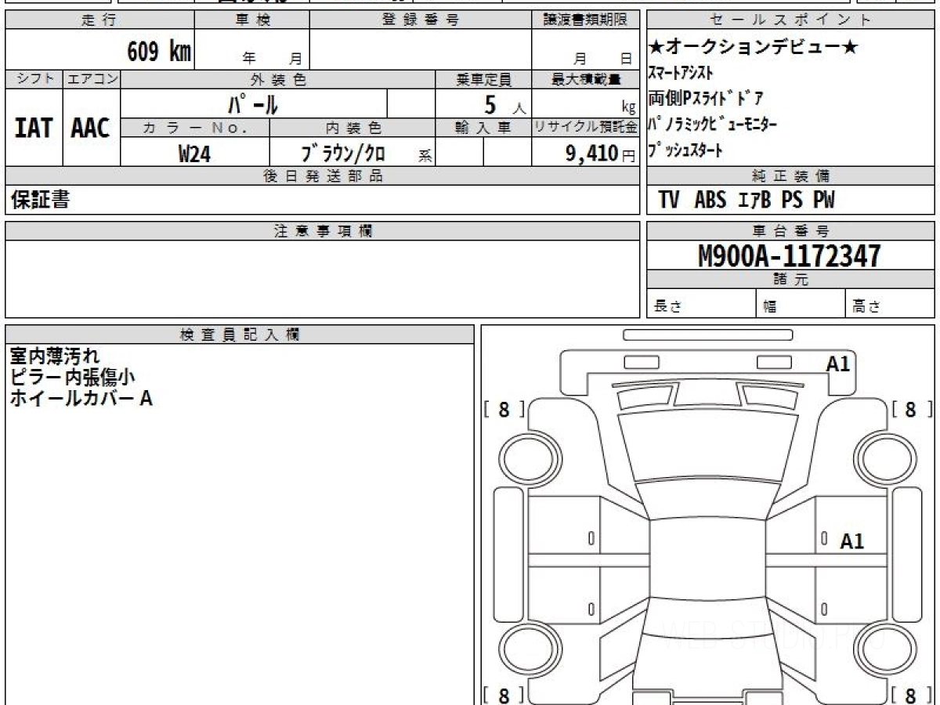940x705 pixels.
Task: Click the rear-right tire rating [ 8 ]
Action: coord(911,695)
